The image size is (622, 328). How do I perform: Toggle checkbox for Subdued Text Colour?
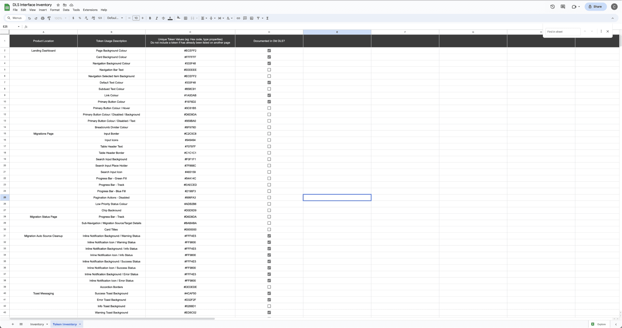[x=269, y=89]
